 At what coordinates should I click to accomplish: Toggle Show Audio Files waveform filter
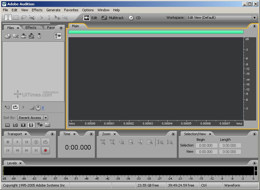[x=8, y=125]
